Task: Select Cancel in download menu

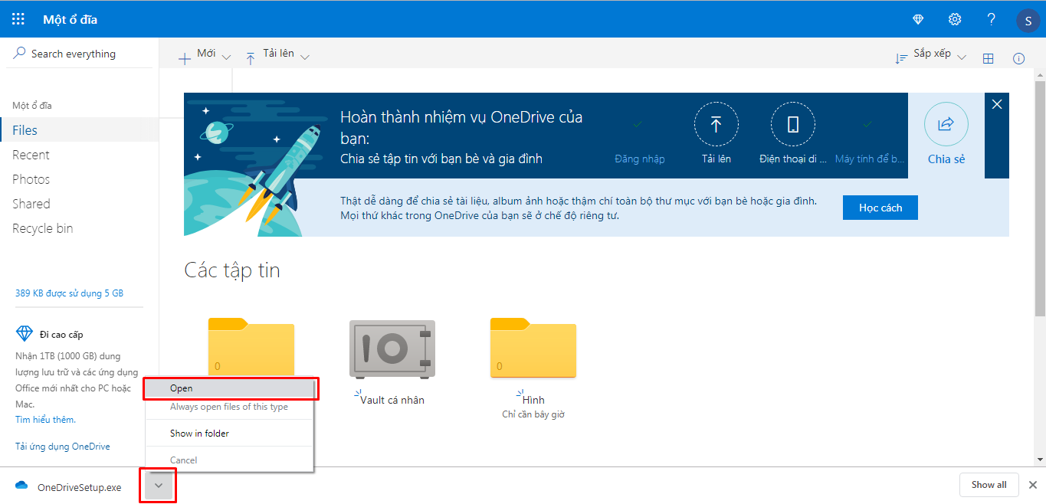Action: coord(230,460)
